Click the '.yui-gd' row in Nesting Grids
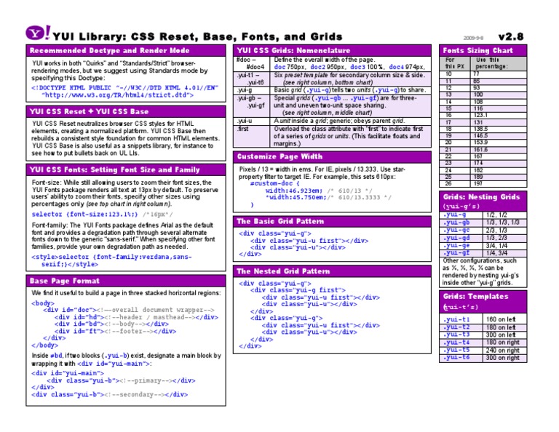This screenshot has width=559, height=432. coord(483,238)
